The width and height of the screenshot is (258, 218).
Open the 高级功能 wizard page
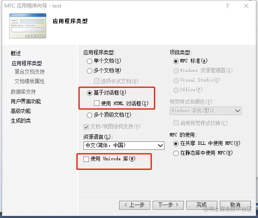[21, 111]
